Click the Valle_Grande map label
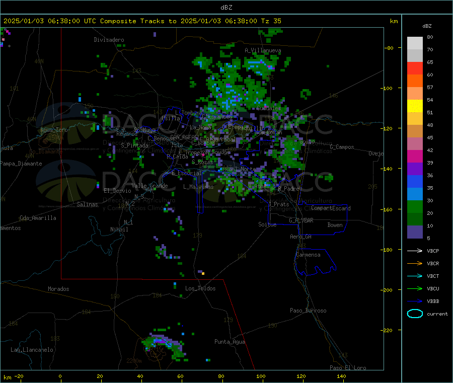 tap(149, 186)
